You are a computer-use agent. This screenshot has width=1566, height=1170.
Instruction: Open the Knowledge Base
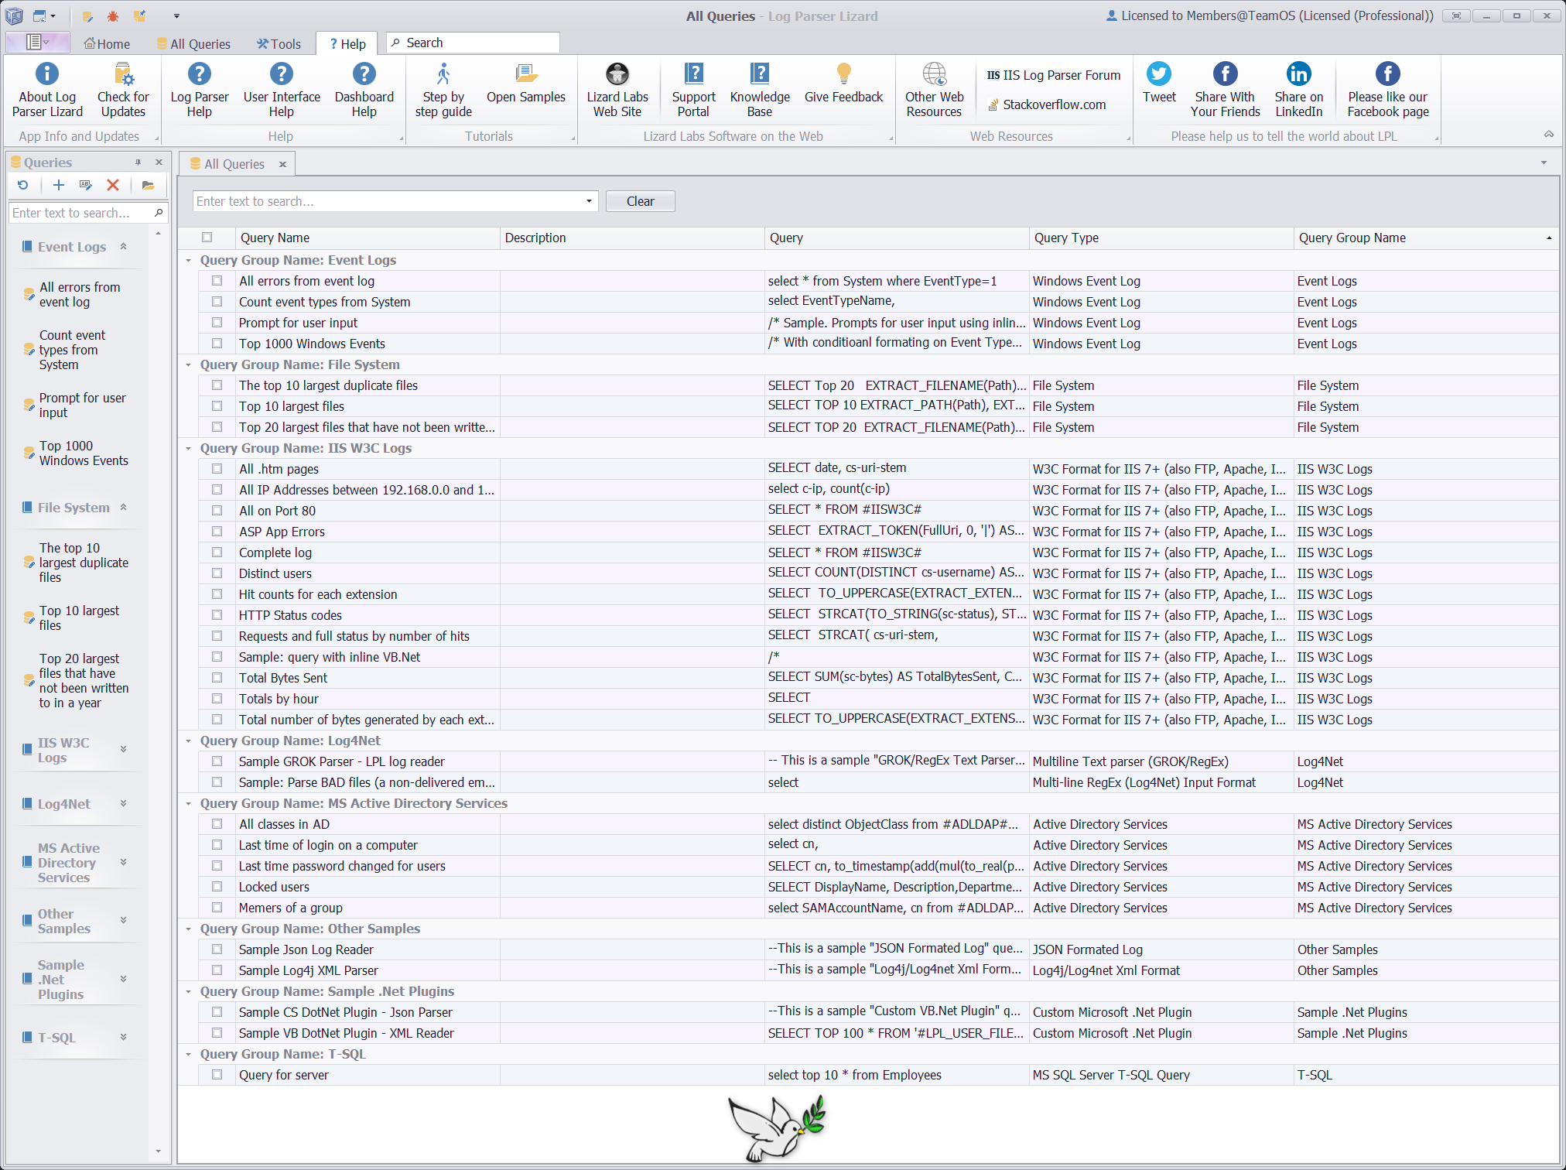click(760, 90)
